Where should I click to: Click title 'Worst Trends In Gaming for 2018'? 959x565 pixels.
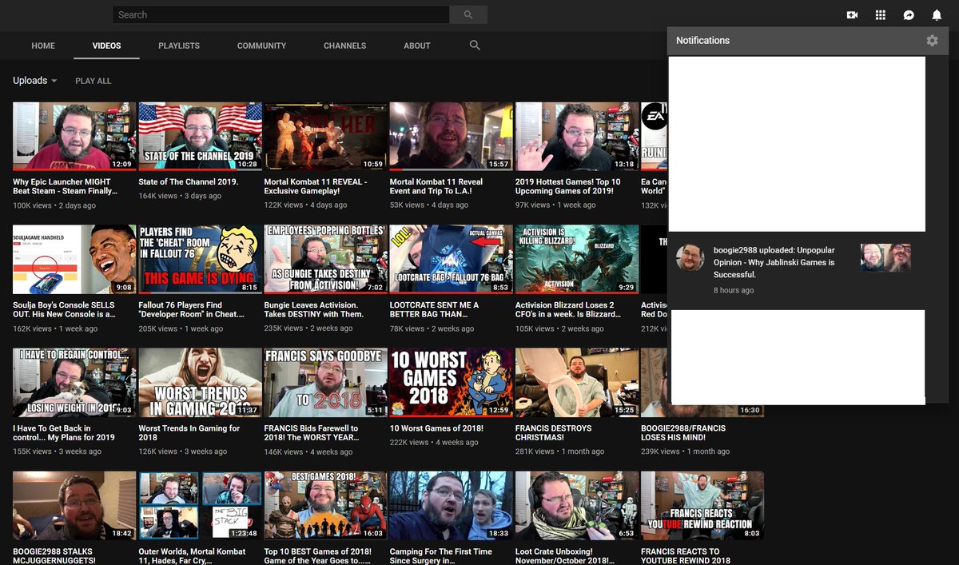[x=189, y=432]
